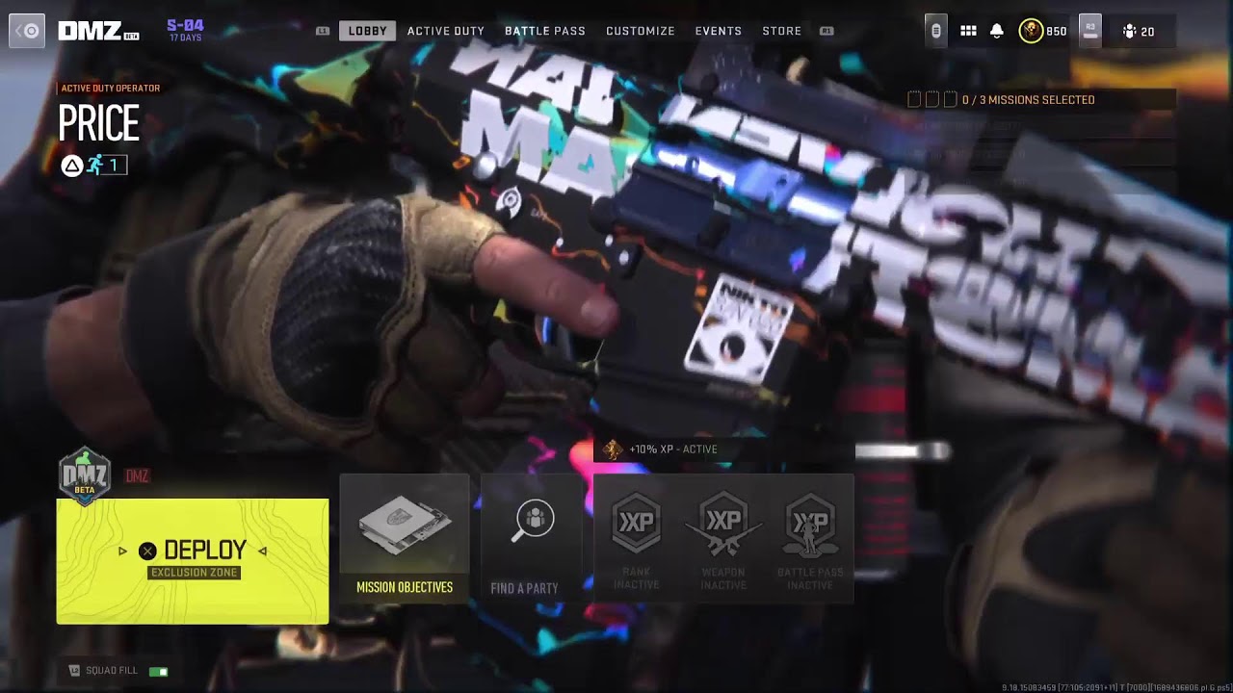Click the Rank XP token icon

coord(637,524)
